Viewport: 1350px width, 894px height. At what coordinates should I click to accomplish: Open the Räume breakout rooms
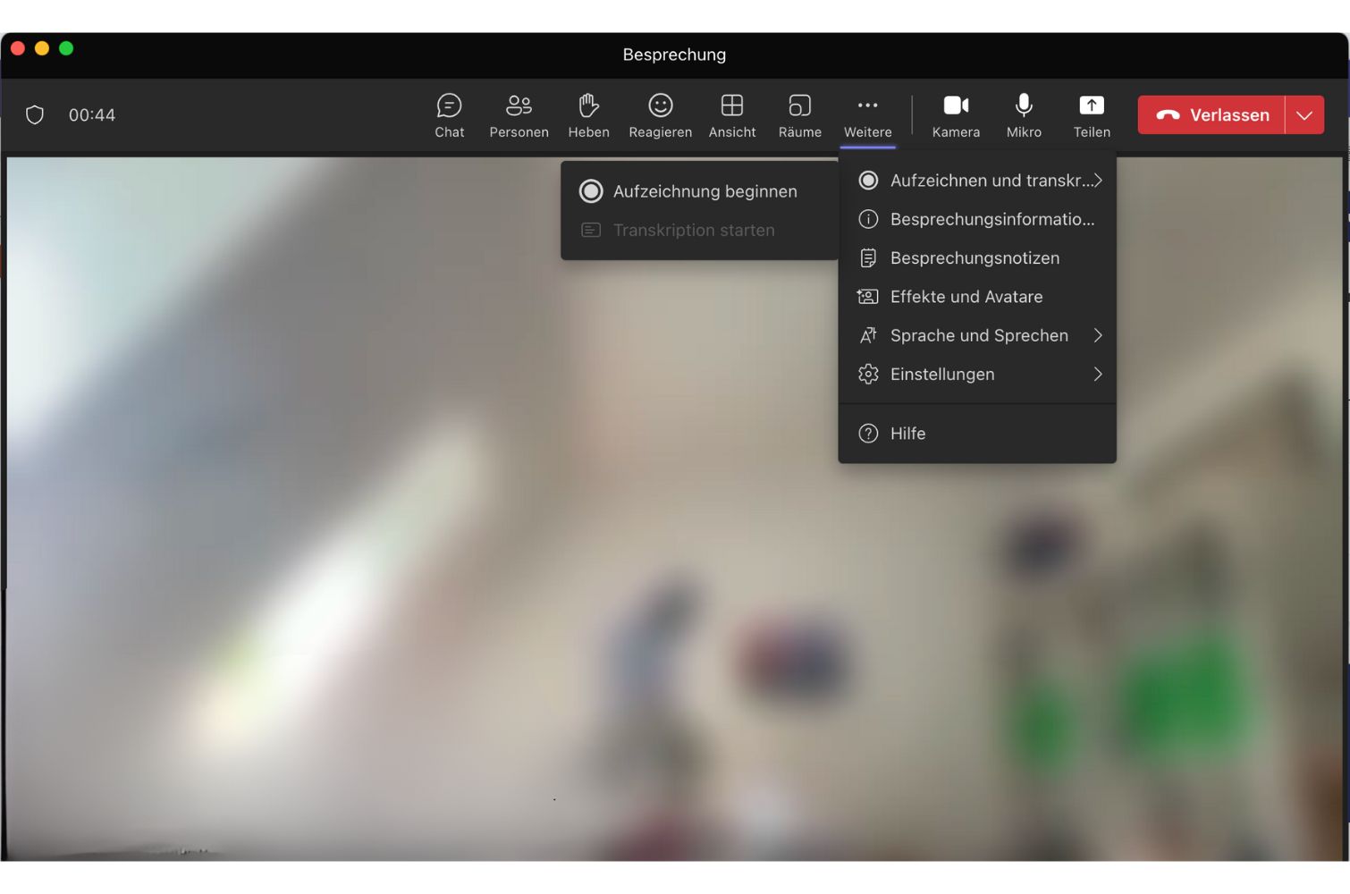[x=798, y=114]
